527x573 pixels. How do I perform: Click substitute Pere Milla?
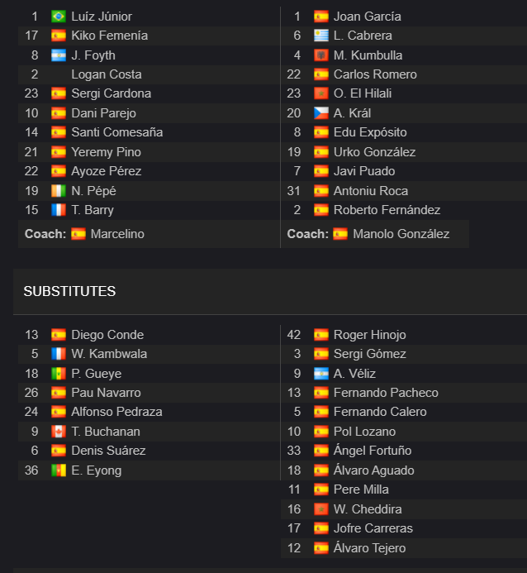click(x=361, y=489)
